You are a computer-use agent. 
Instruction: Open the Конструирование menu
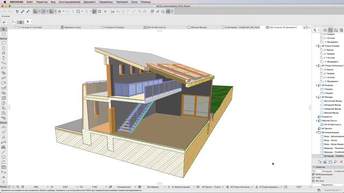69,2
